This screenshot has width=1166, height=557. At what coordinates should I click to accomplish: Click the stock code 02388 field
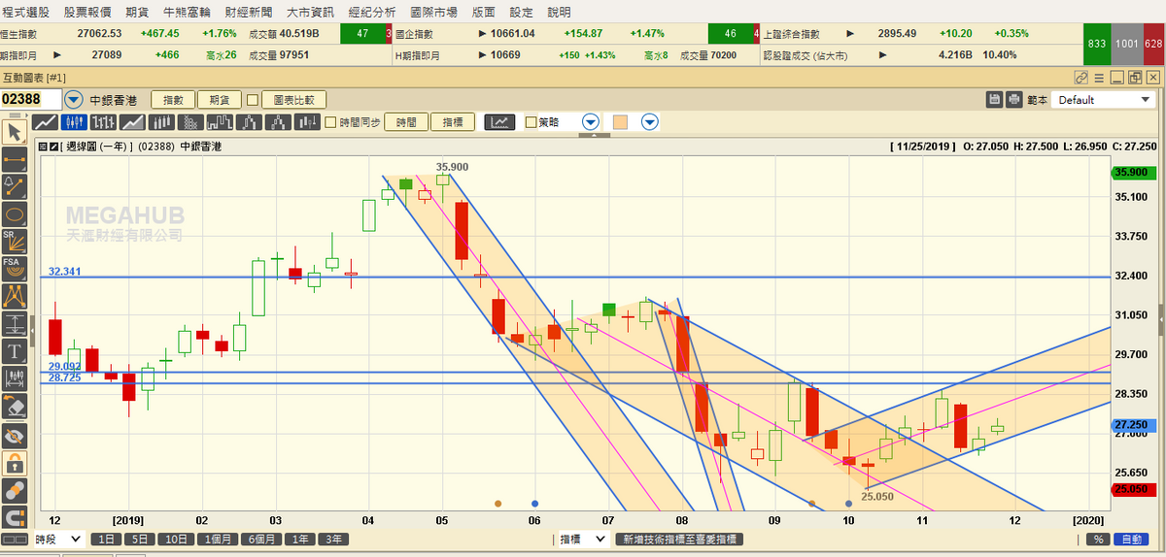pyautogui.click(x=31, y=99)
